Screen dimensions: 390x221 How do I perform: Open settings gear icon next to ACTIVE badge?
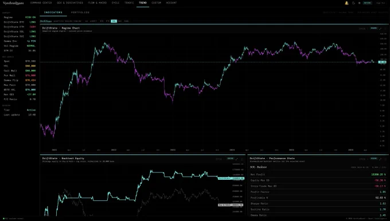coord(359,3)
